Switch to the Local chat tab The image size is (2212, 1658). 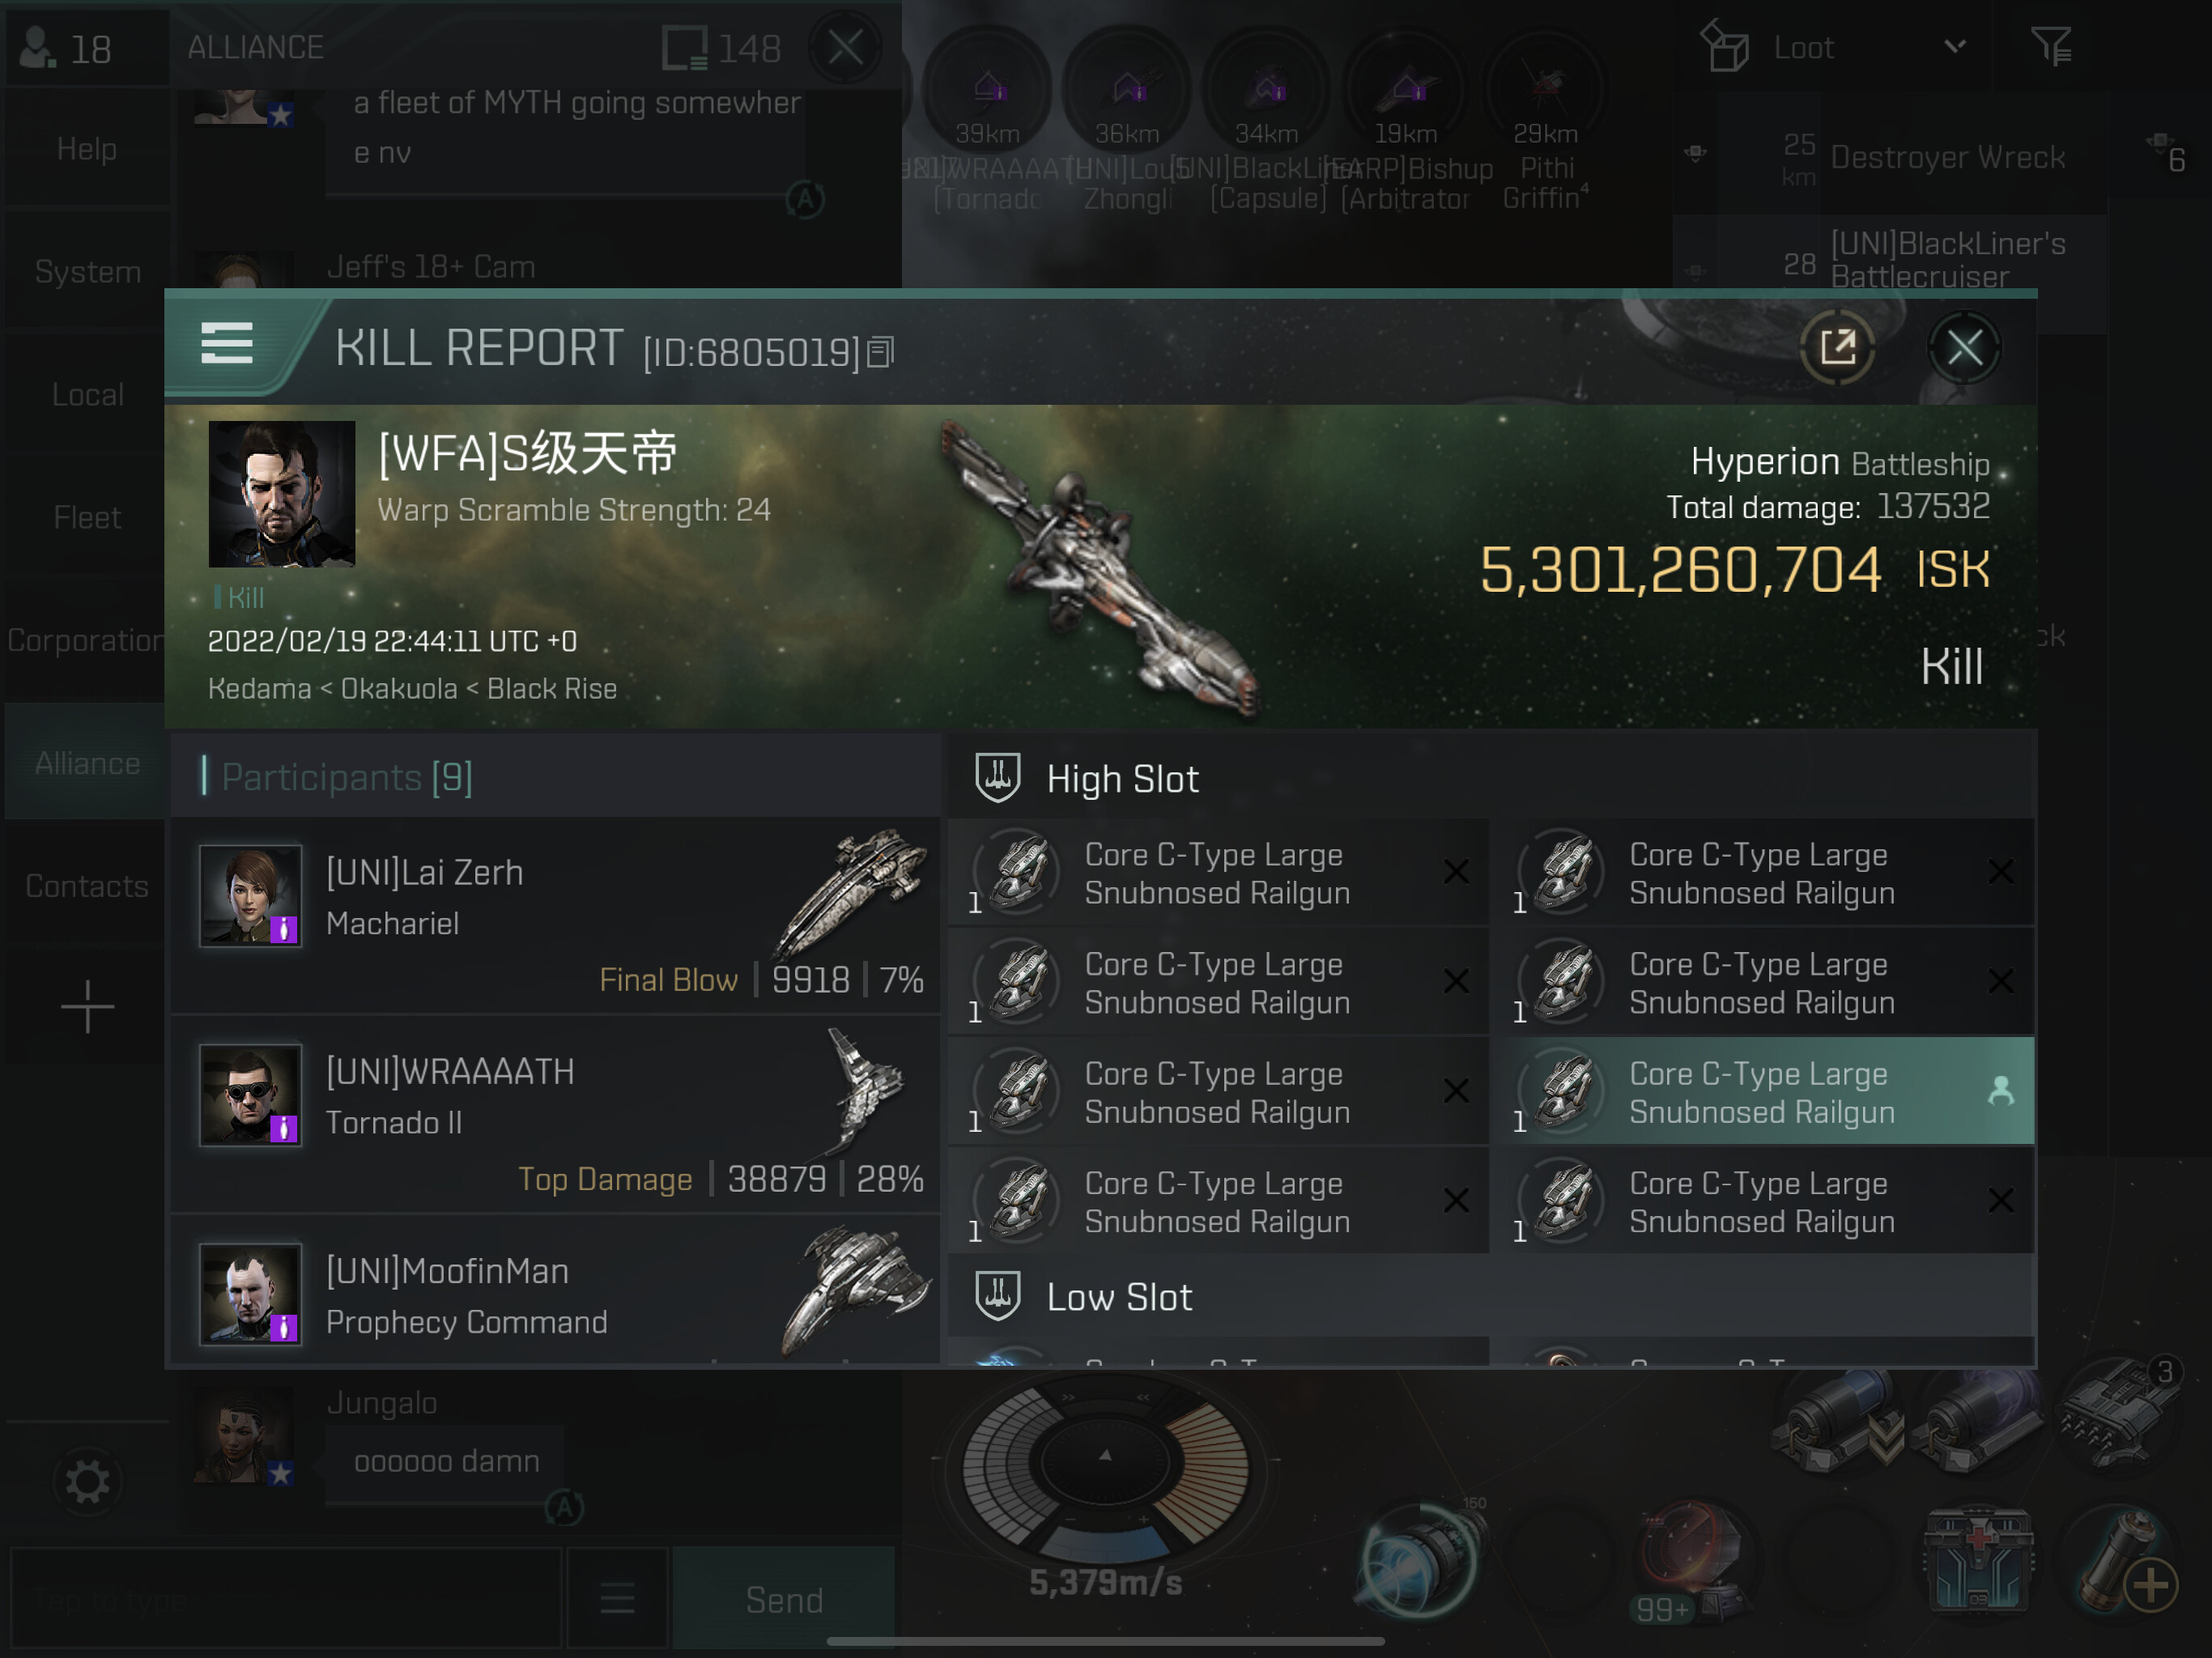(x=87, y=394)
